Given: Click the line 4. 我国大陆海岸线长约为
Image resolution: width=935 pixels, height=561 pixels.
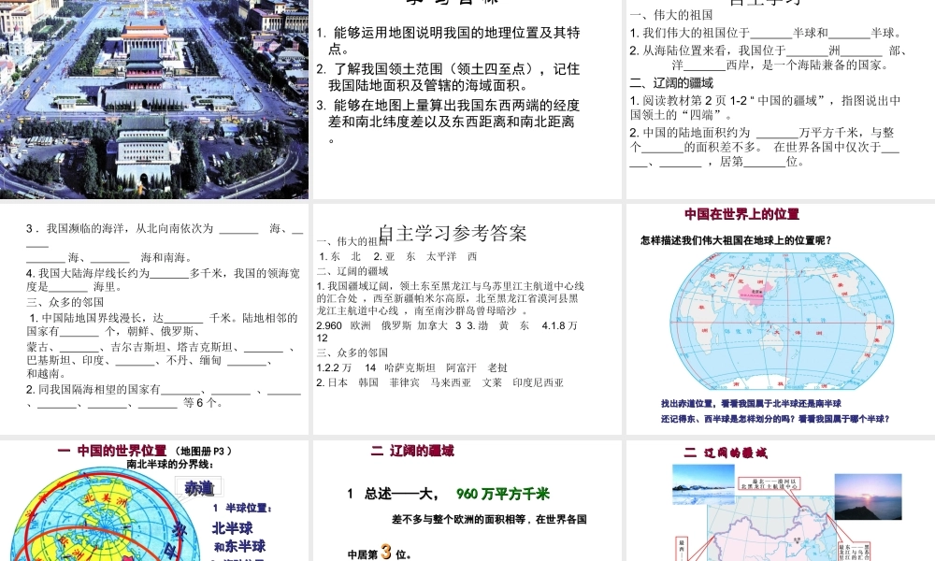Looking at the screenshot, I should tap(163, 280).
